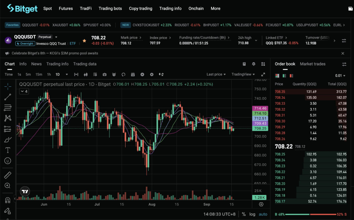Viewport: 354px width, 220px height.
Task: Toggle lock all drawing tools
Action: tap(8, 211)
